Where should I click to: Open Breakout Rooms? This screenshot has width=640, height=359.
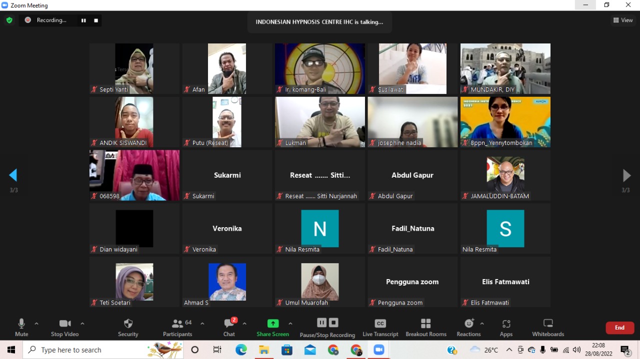point(425,327)
